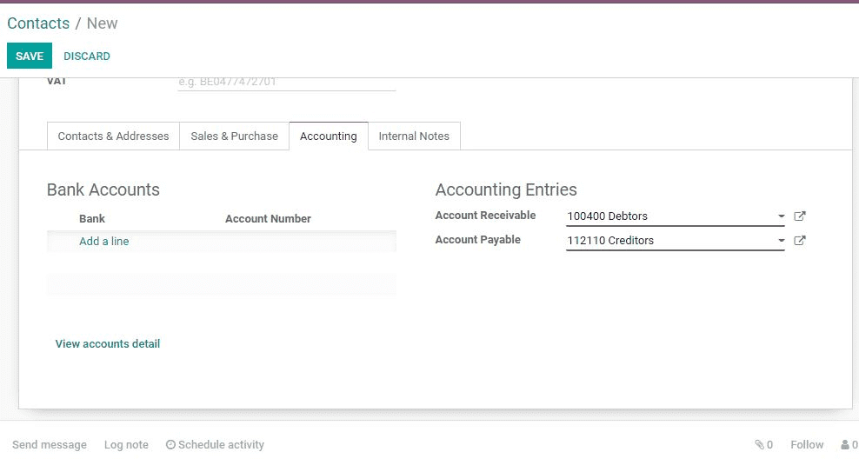Save the new contact
The width and height of the screenshot is (859, 472).
(30, 56)
